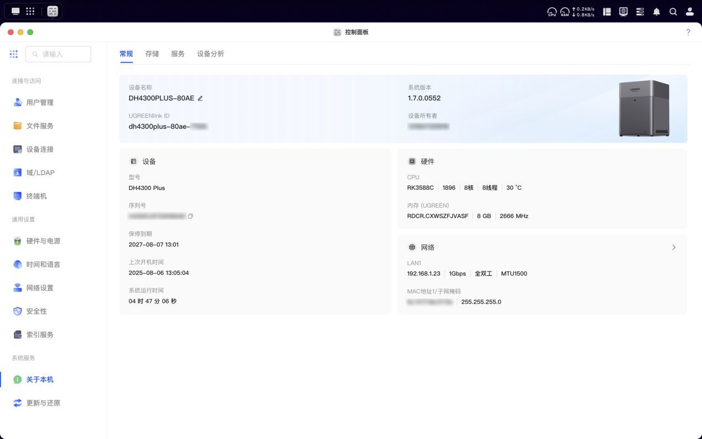Open CPU usage monitor gauge
This screenshot has height=439, width=702.
click(x=552, y=12)
